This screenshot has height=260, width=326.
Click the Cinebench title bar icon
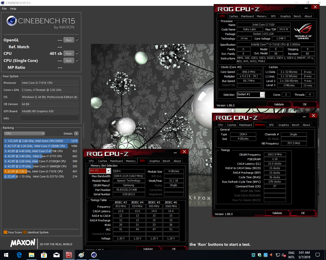(3, 3)
